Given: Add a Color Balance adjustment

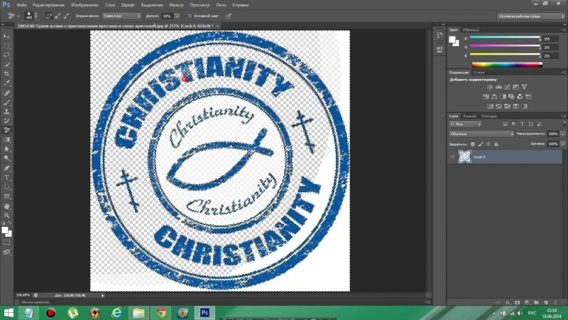Looking at the screenshot, I should point(494,97).
